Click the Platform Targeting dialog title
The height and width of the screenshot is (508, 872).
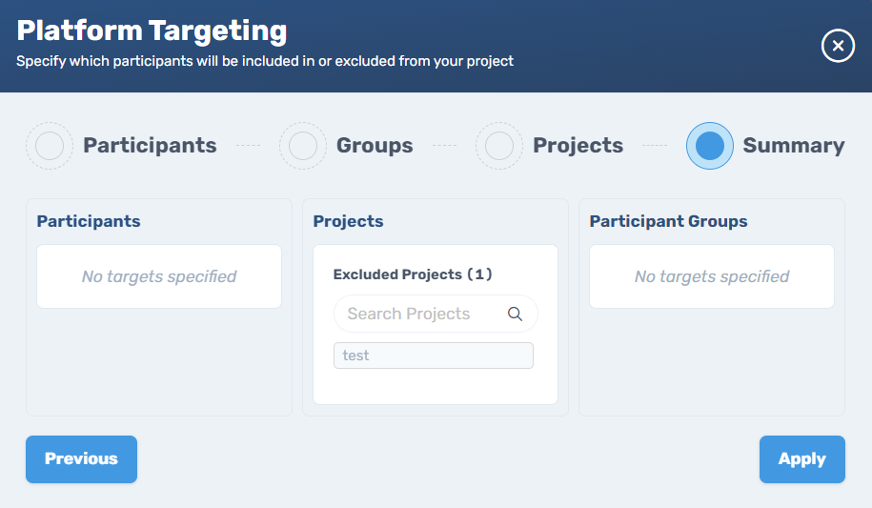tap(152, 31)
